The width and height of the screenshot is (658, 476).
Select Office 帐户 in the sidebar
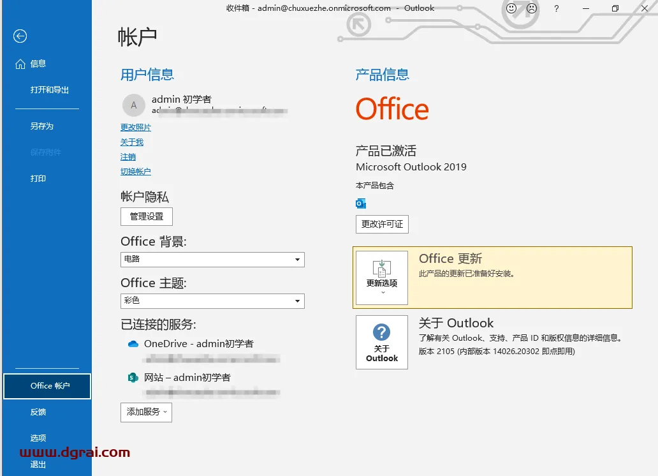47,386
